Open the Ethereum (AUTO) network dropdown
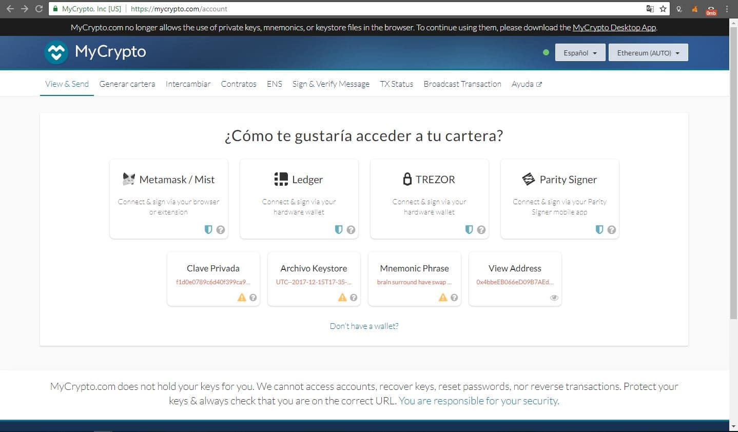Screen dimensions: 738x432 click(x=648, y=52)
